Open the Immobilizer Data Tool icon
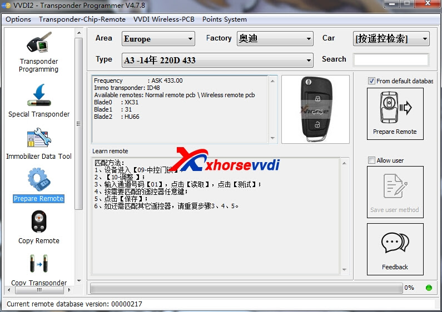 click(x=39, y=138)
